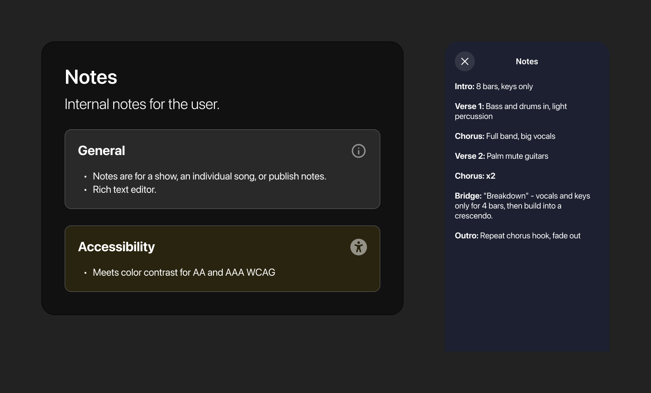Click bullet marker before "Meets color contrast"
Viewport: 651px width, 393px height.
85,273
